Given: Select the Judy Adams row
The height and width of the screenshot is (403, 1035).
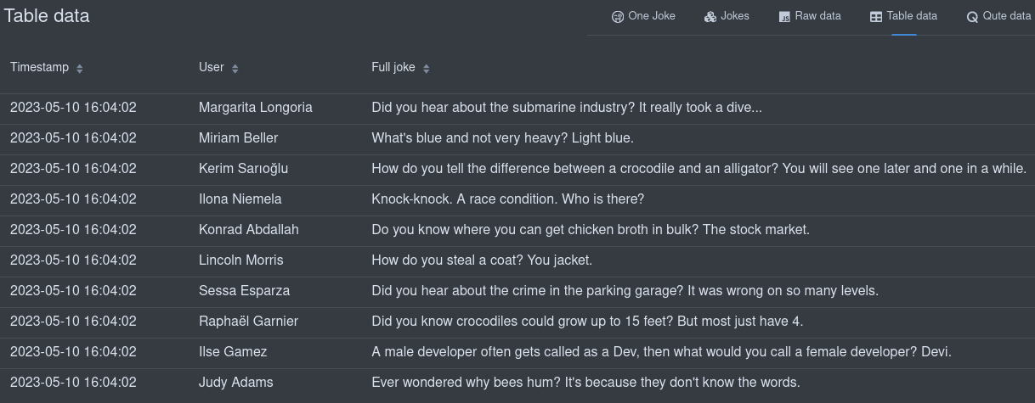Looking at the screenshot, I should click(x=517, y=383).
